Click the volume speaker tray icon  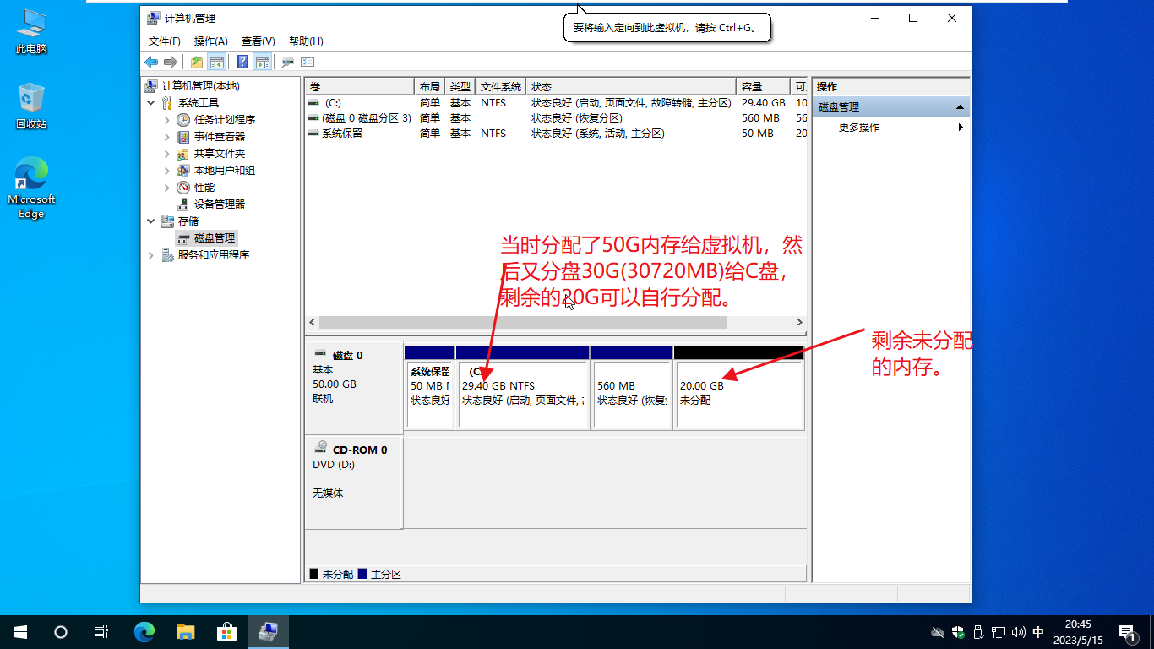click(1018, 632)
